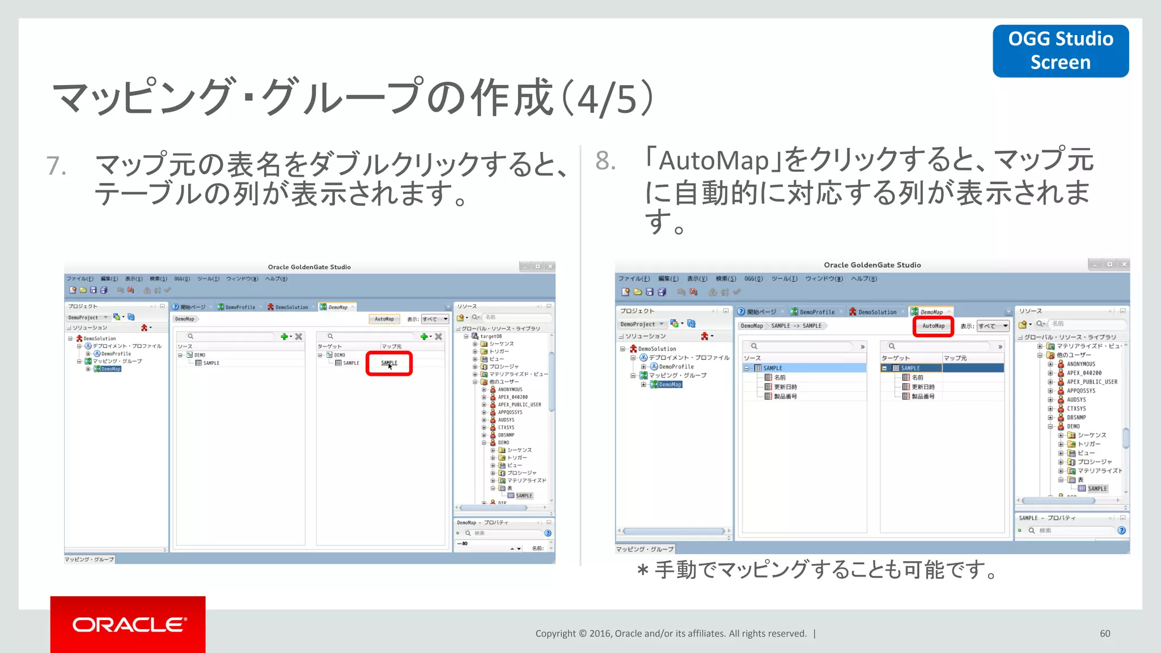Image resolution: width=1161 pixels, height=653 pixels.
Task: Expand the DemoMap tree node in right window
Action: click(x=643, y=385)
